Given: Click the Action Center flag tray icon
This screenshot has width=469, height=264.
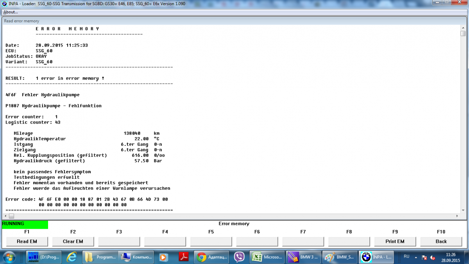Looking at the screenshot, I should point(424,257).
